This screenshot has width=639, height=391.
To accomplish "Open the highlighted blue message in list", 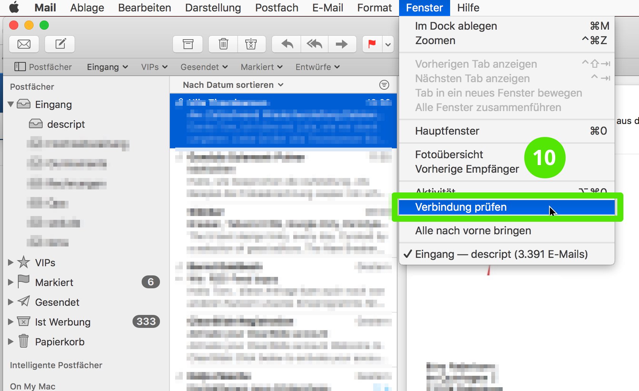I will point(283,121).
